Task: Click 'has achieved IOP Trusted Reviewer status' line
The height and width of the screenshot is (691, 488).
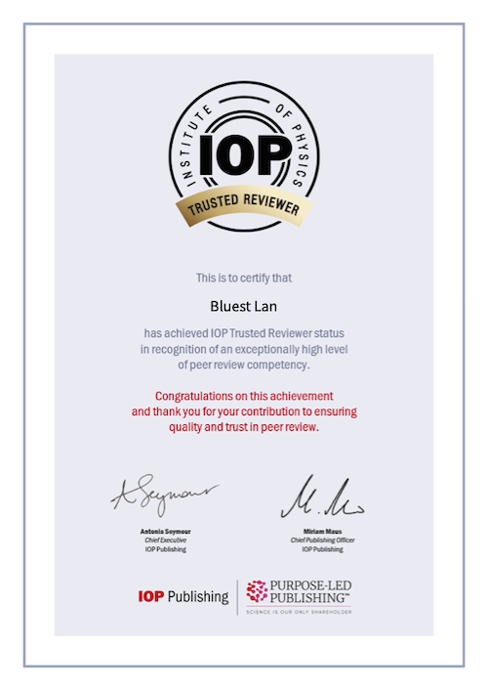Action: point(244,333)
